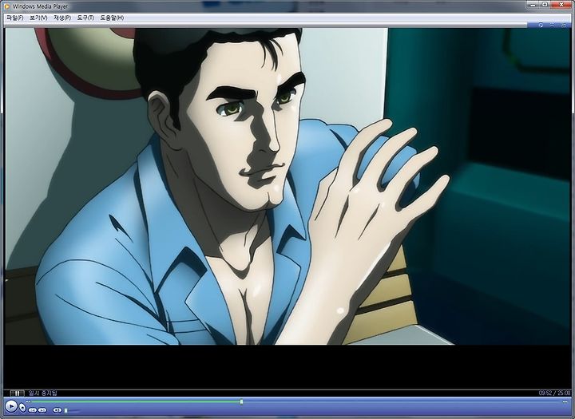Viewport: 575px width, 419px height.
Task: Open the 도움말(H) menu
Action: coord(113,18)
